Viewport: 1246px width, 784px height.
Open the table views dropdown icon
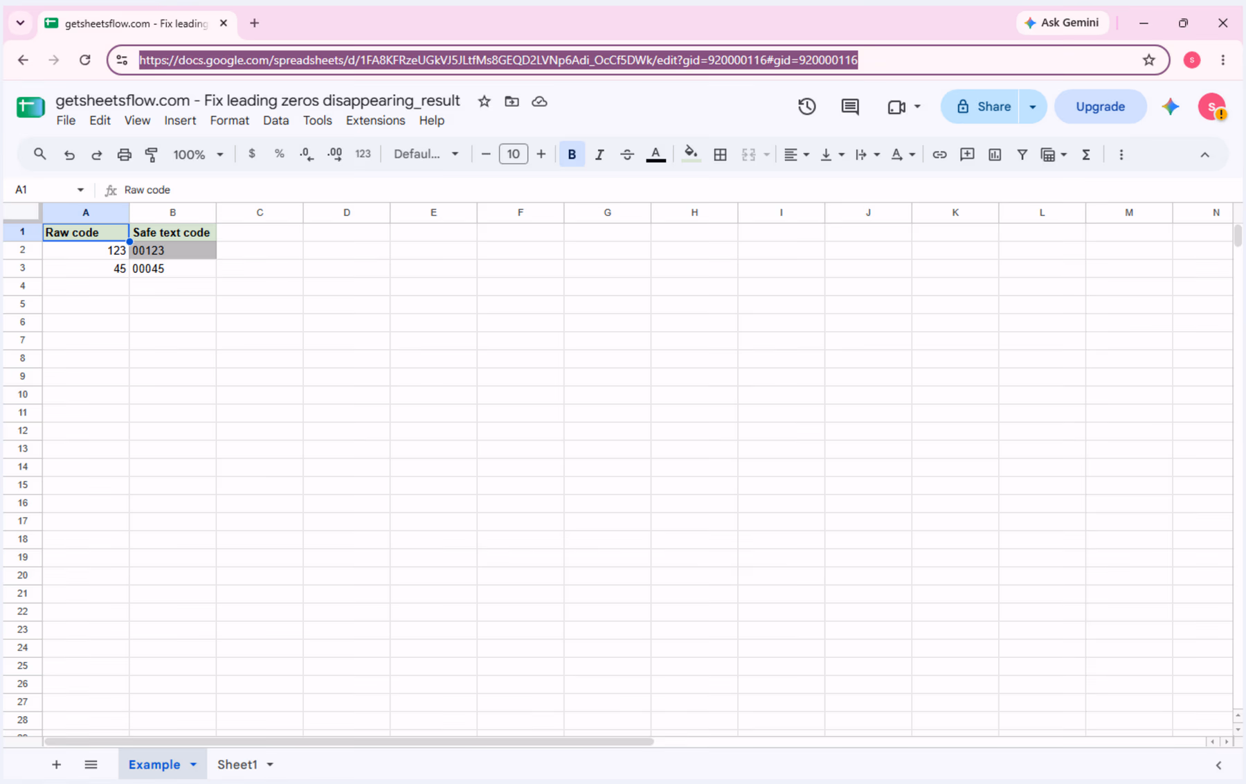[1054, 154]
